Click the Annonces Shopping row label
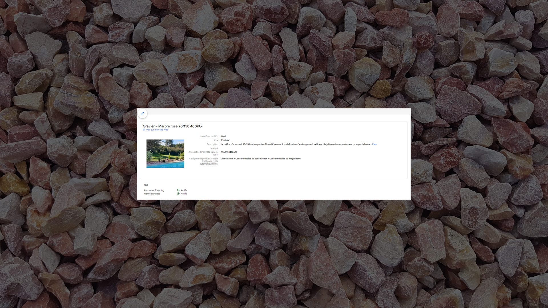The width and height of the screenshot is (548, 308). coord(154,190)
